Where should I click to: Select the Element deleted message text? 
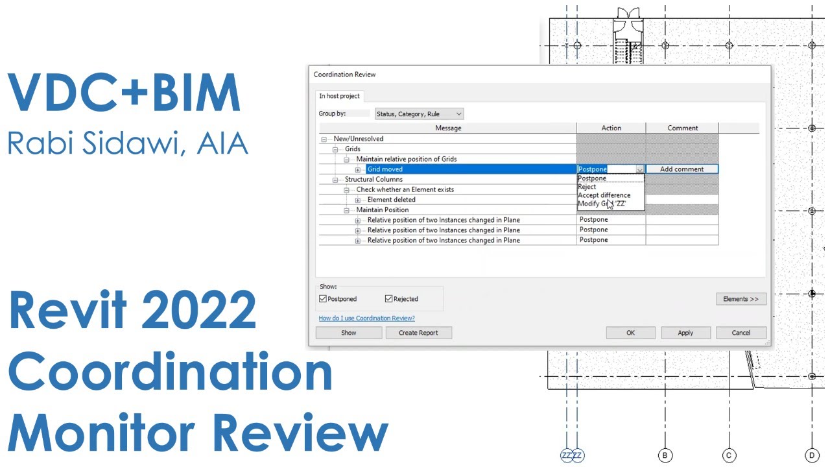pos(392,200)
